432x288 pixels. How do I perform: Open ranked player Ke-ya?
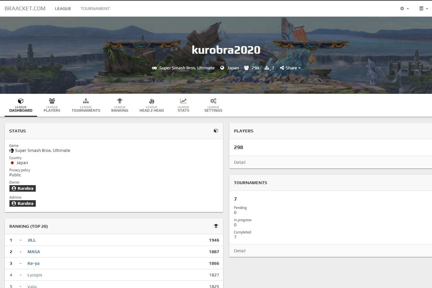[x=33, y=263]
